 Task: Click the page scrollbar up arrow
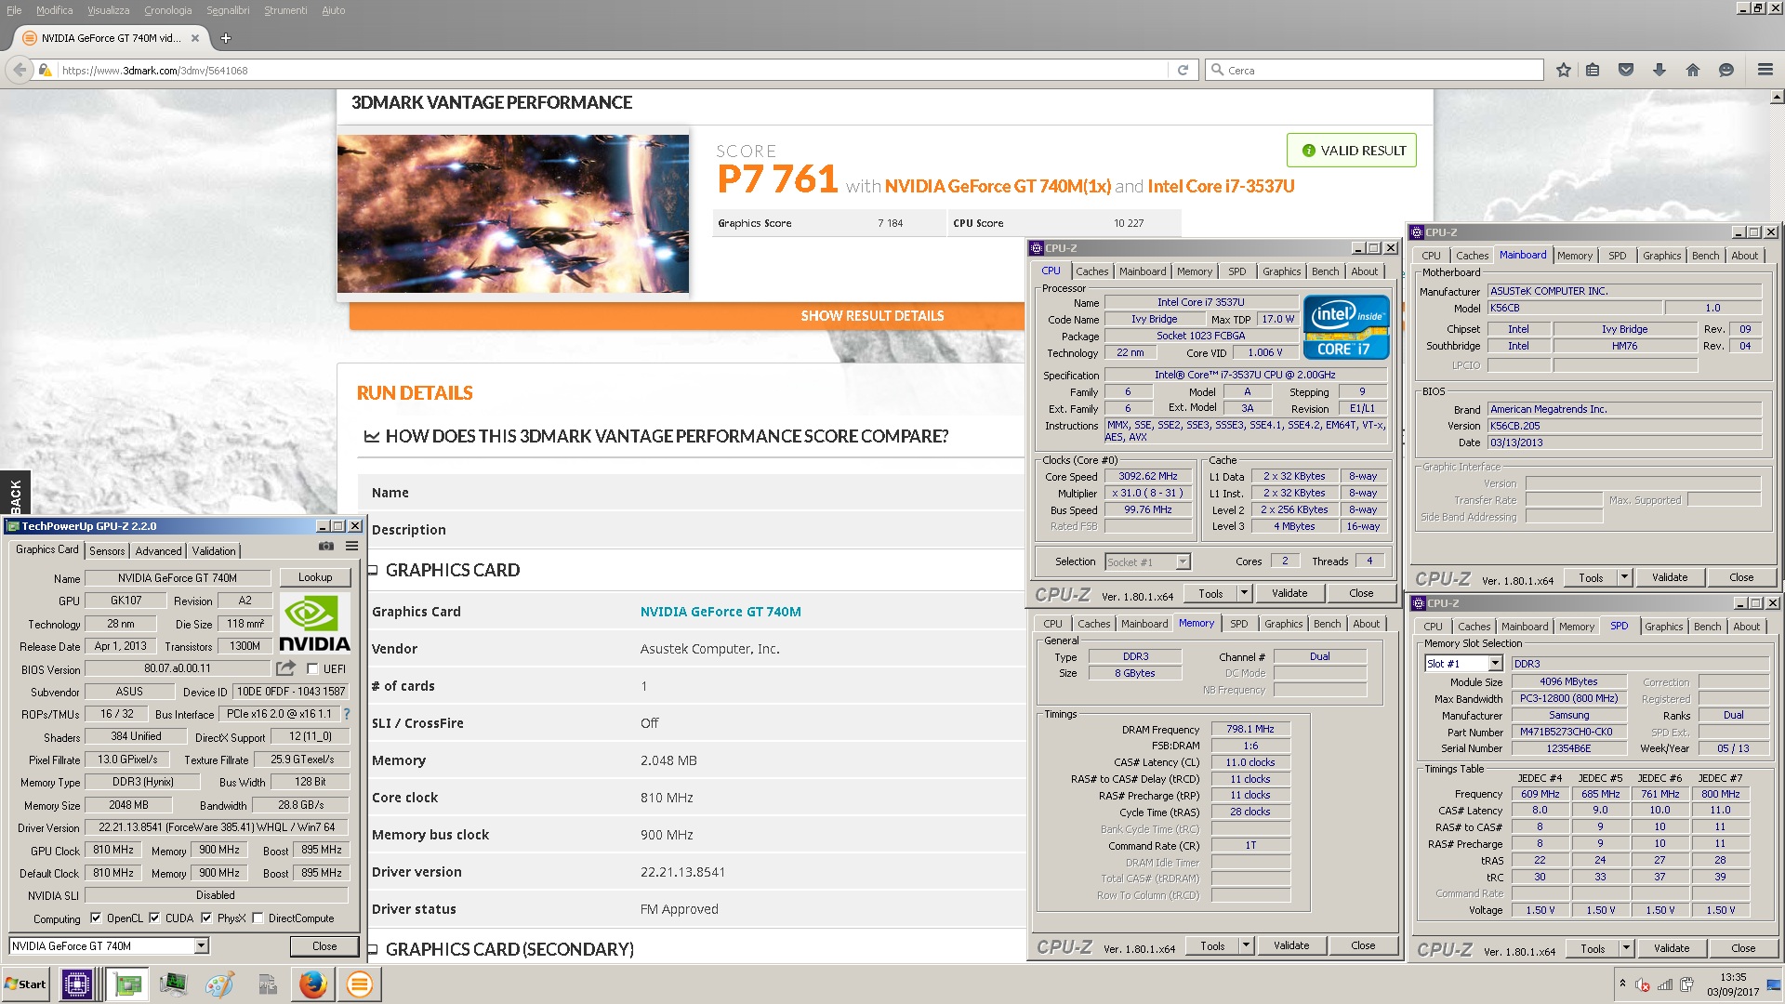1777,97
